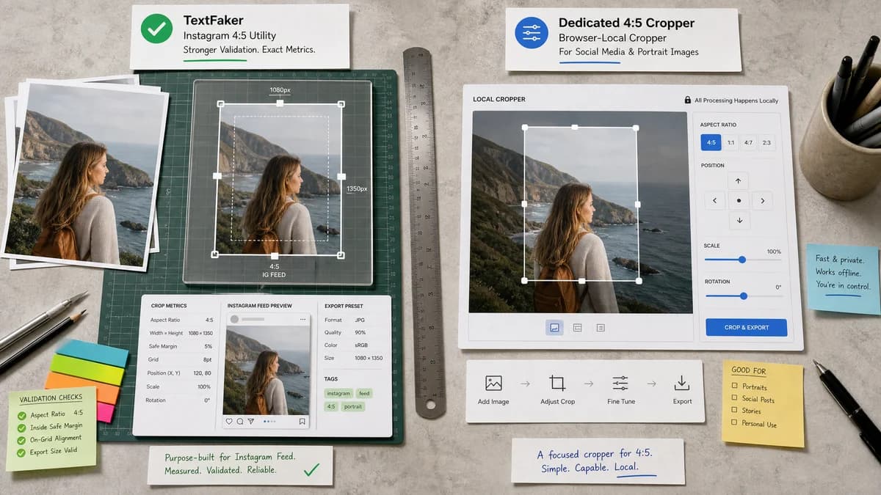
Task: Check the Portraits box on Good For note
Action: pos(734,386)
